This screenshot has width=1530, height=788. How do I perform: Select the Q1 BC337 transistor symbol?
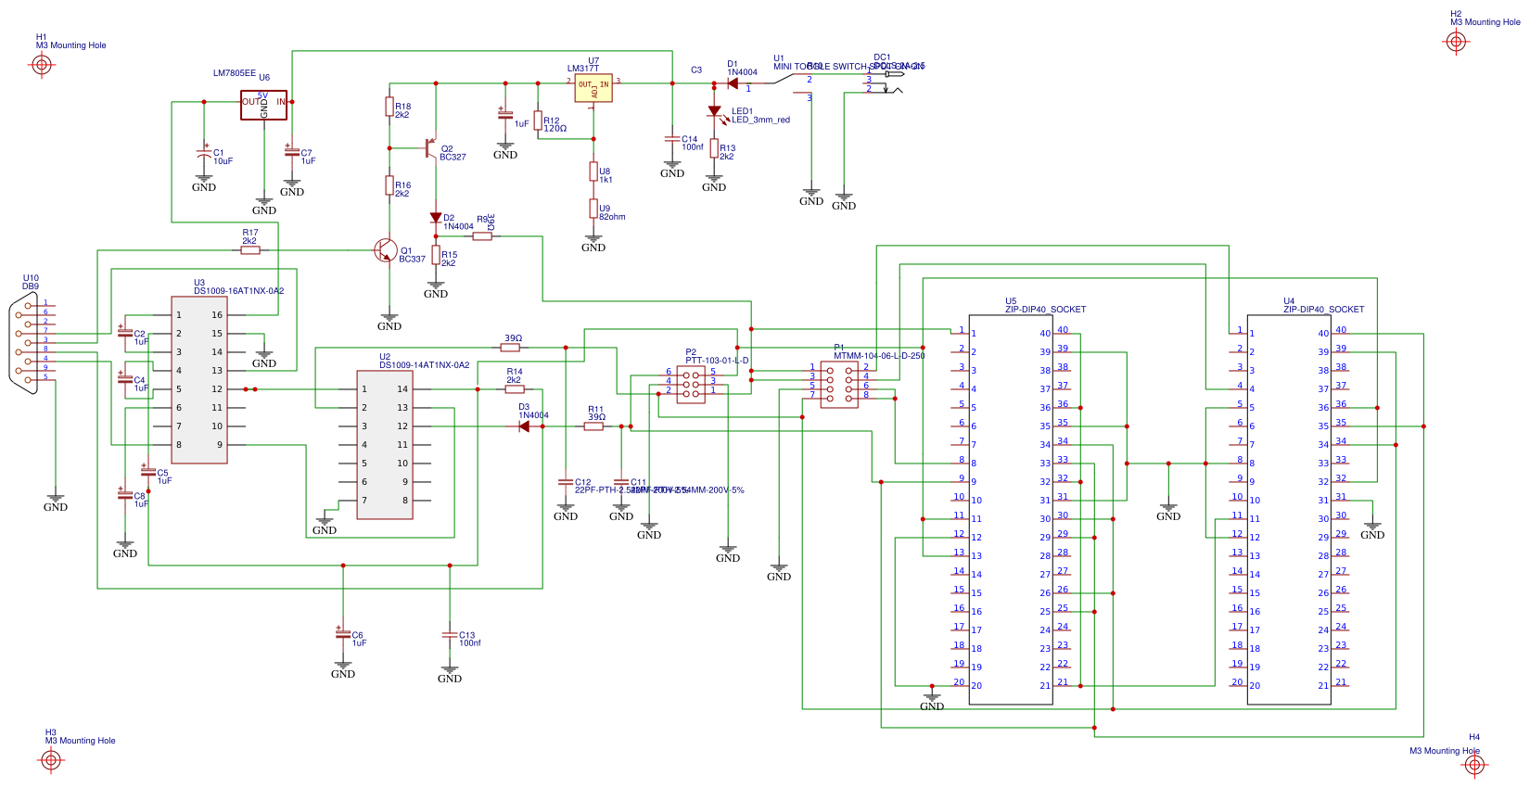tap(386, 250)
